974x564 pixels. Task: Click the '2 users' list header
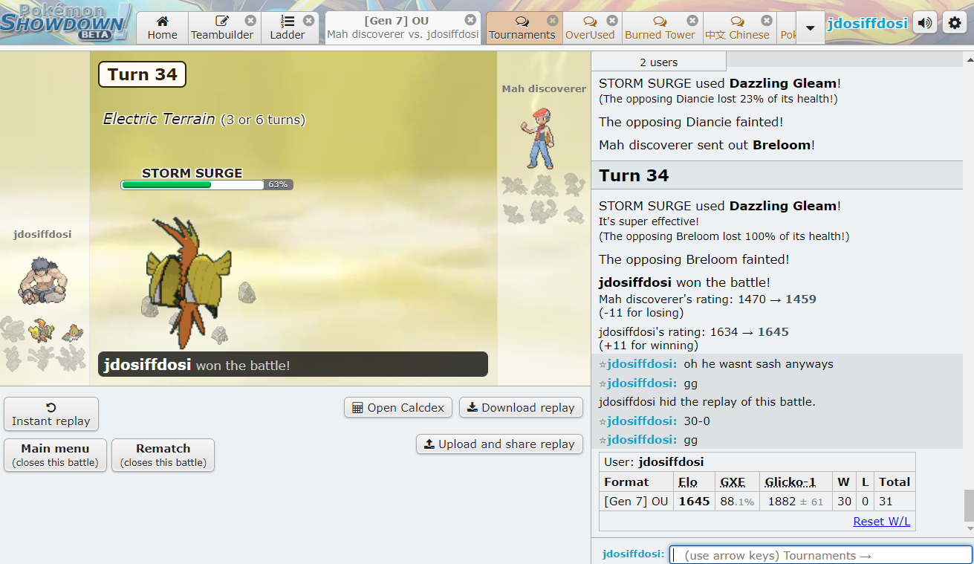click(x=659, y=62)
